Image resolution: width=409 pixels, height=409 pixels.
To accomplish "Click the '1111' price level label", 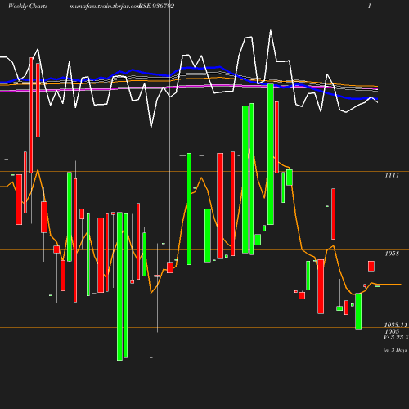I will (x=392, y=175).
